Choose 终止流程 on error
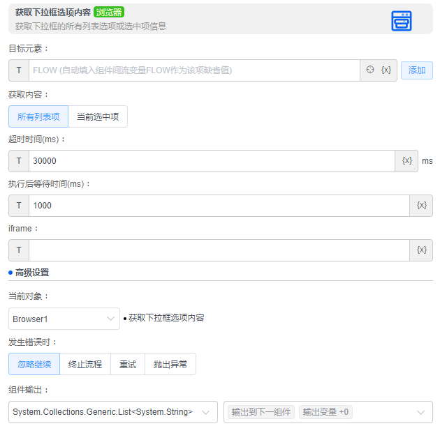The height and width of the screenshot is (426, 440). pyautogui.click(x=85, y=364)
